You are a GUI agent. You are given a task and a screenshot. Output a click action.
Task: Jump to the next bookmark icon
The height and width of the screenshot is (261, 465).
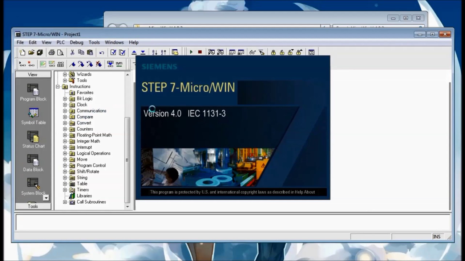(81, 64)
